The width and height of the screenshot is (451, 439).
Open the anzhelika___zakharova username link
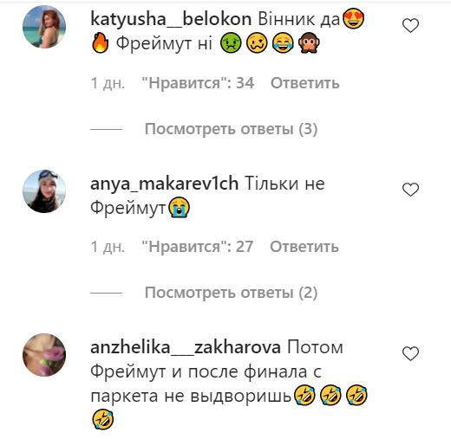coord(186,347)
